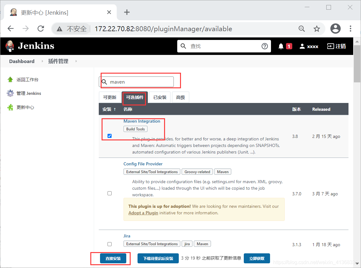
Task: Click the 不安全 security warning badge
Action: (71, 29)
